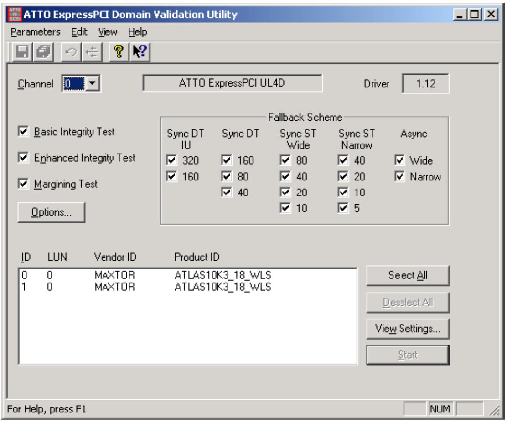The image size is (507, 422).
Task: Uncheck Sync DT 40 checkbox
Action: click(x=226, y=192)
